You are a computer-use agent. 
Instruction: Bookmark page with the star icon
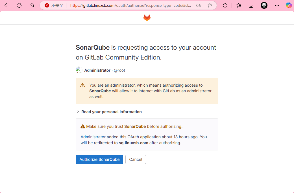[210, 5]
